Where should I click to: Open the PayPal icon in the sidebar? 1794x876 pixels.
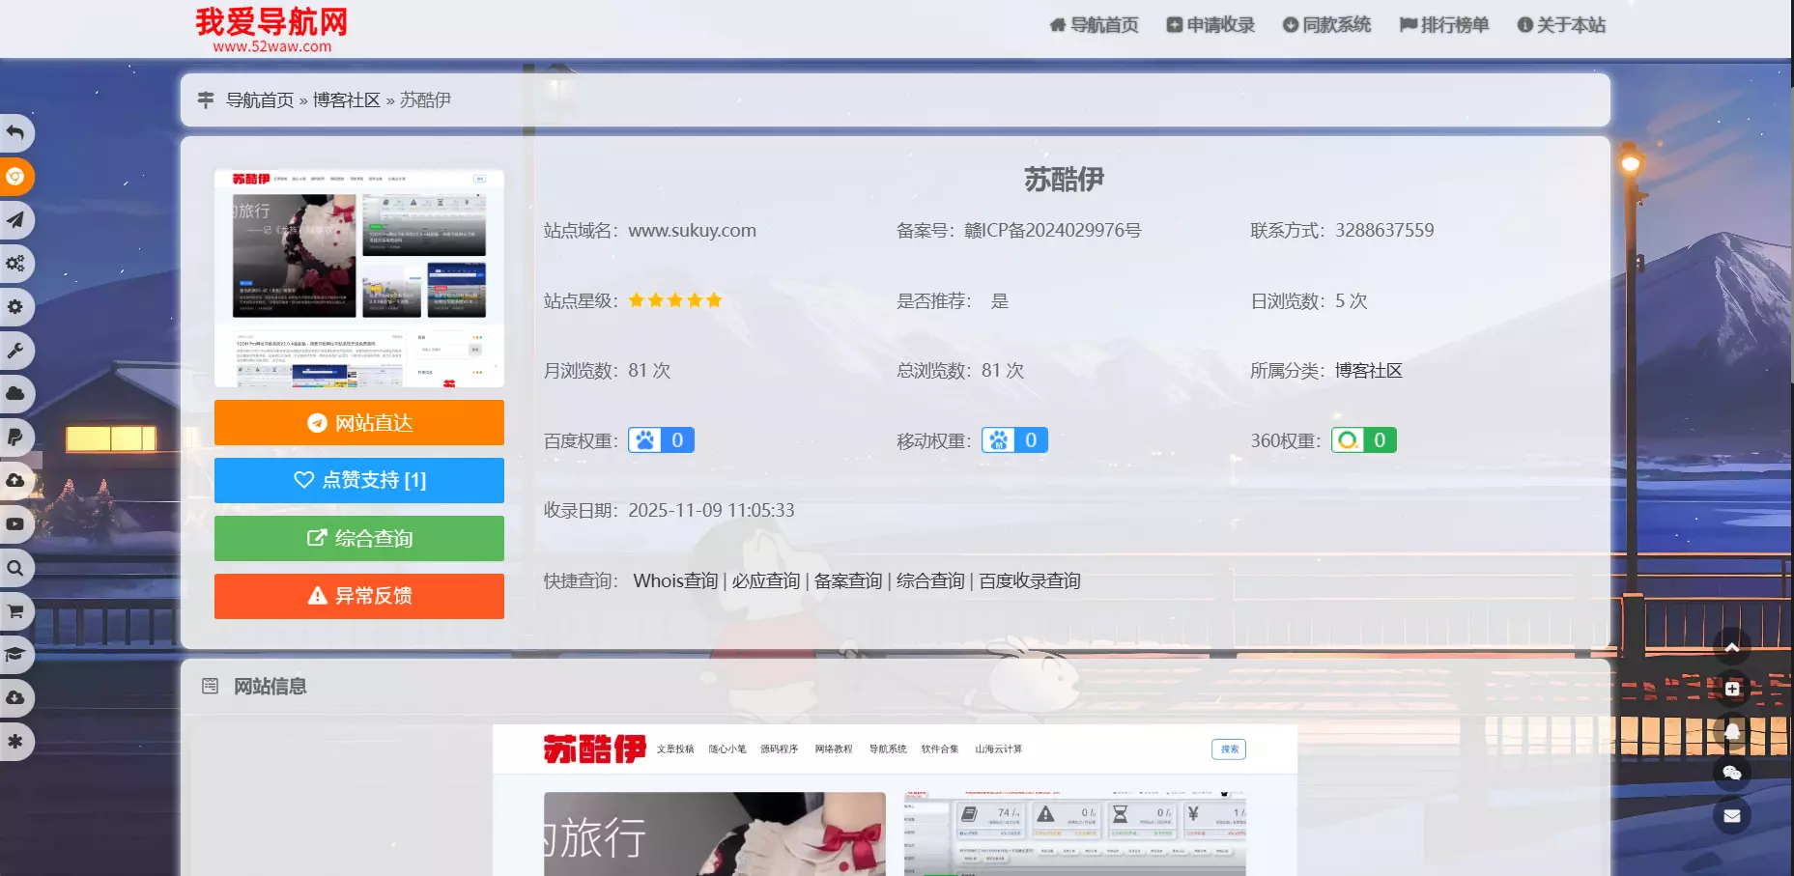coord(16,437)
